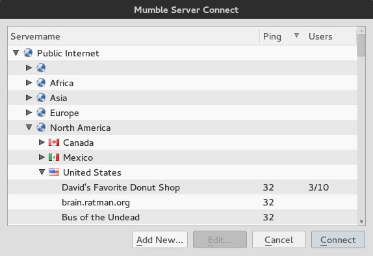The height and width of the screenshot is (256, 373).
Task: Click the globe icon next to Africa
Action: point(41,82)
